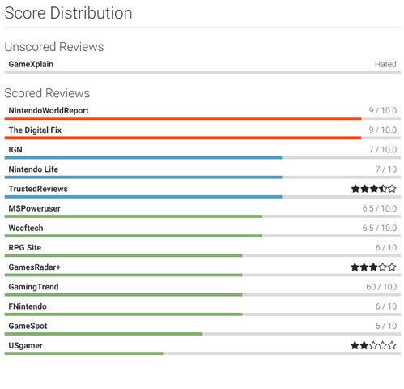The image size is (404, 389).
Task: Click the Scored Reviews section heading
Action: pos(47,93)
